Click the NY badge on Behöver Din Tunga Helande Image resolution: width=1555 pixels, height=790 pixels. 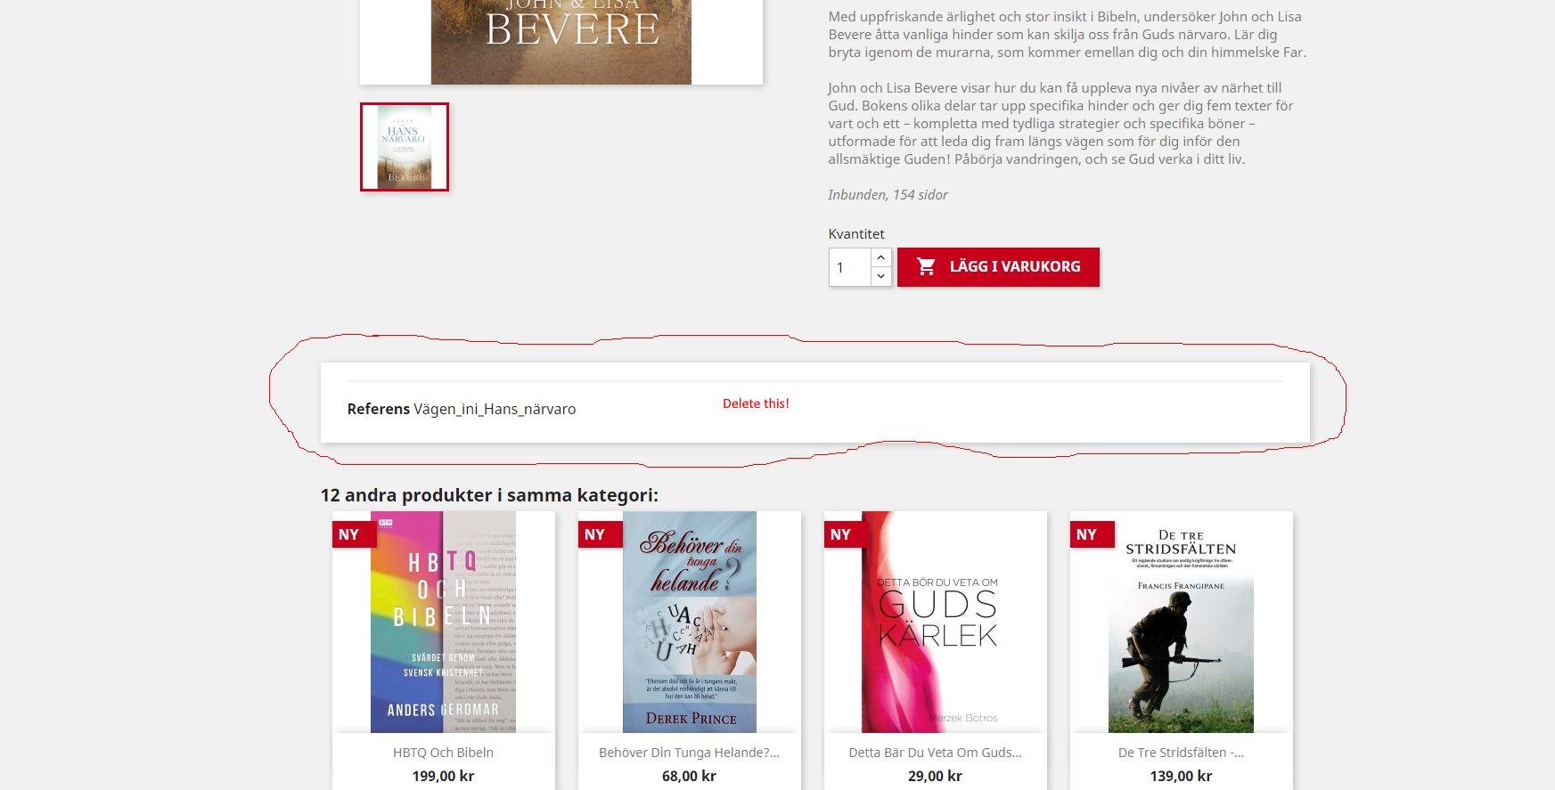pyautogui.click(x=600, y=534)
